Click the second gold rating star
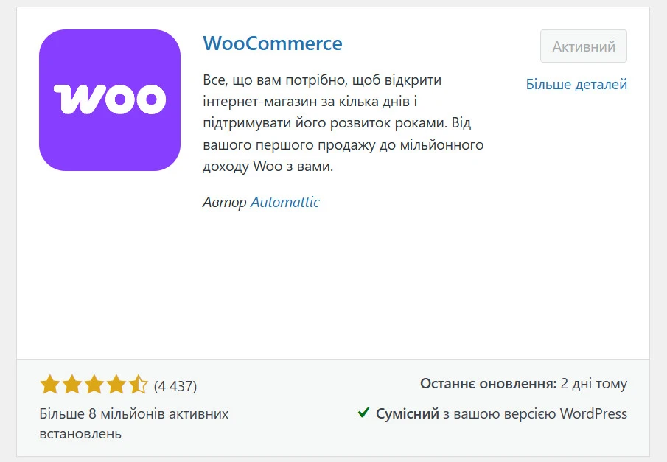 (72, 385)
